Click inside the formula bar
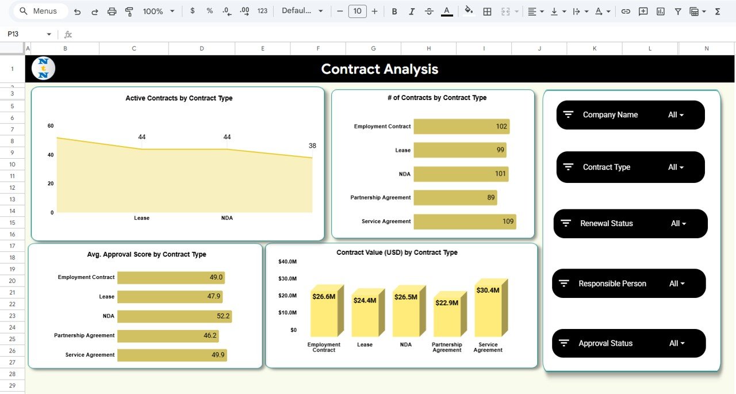This screenshot has height=394, width=736. (x=230, y=35)
